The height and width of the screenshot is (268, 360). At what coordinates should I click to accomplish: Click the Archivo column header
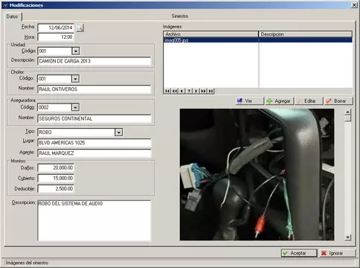tap(211, 34)
